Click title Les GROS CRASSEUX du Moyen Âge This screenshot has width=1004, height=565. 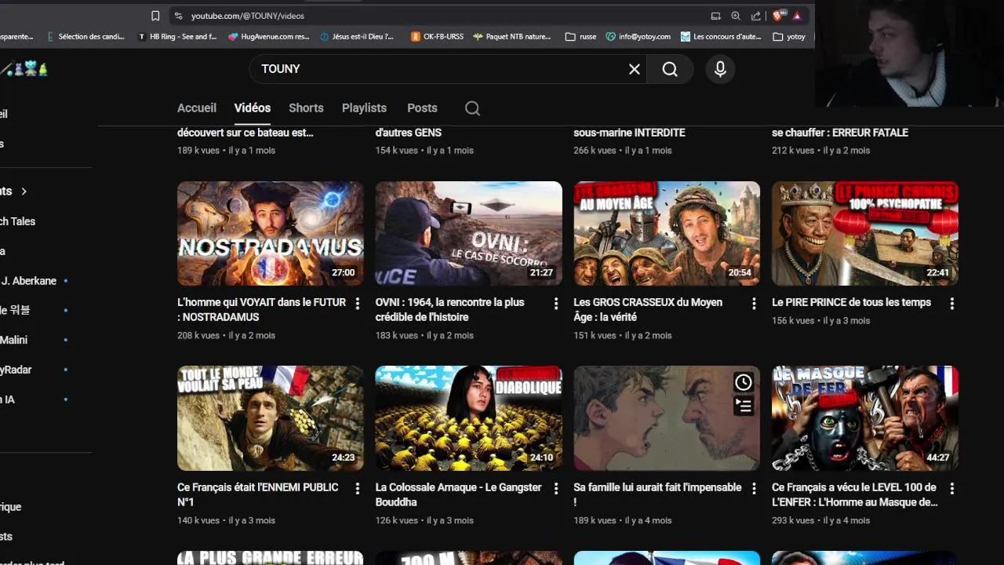point(648,309)
